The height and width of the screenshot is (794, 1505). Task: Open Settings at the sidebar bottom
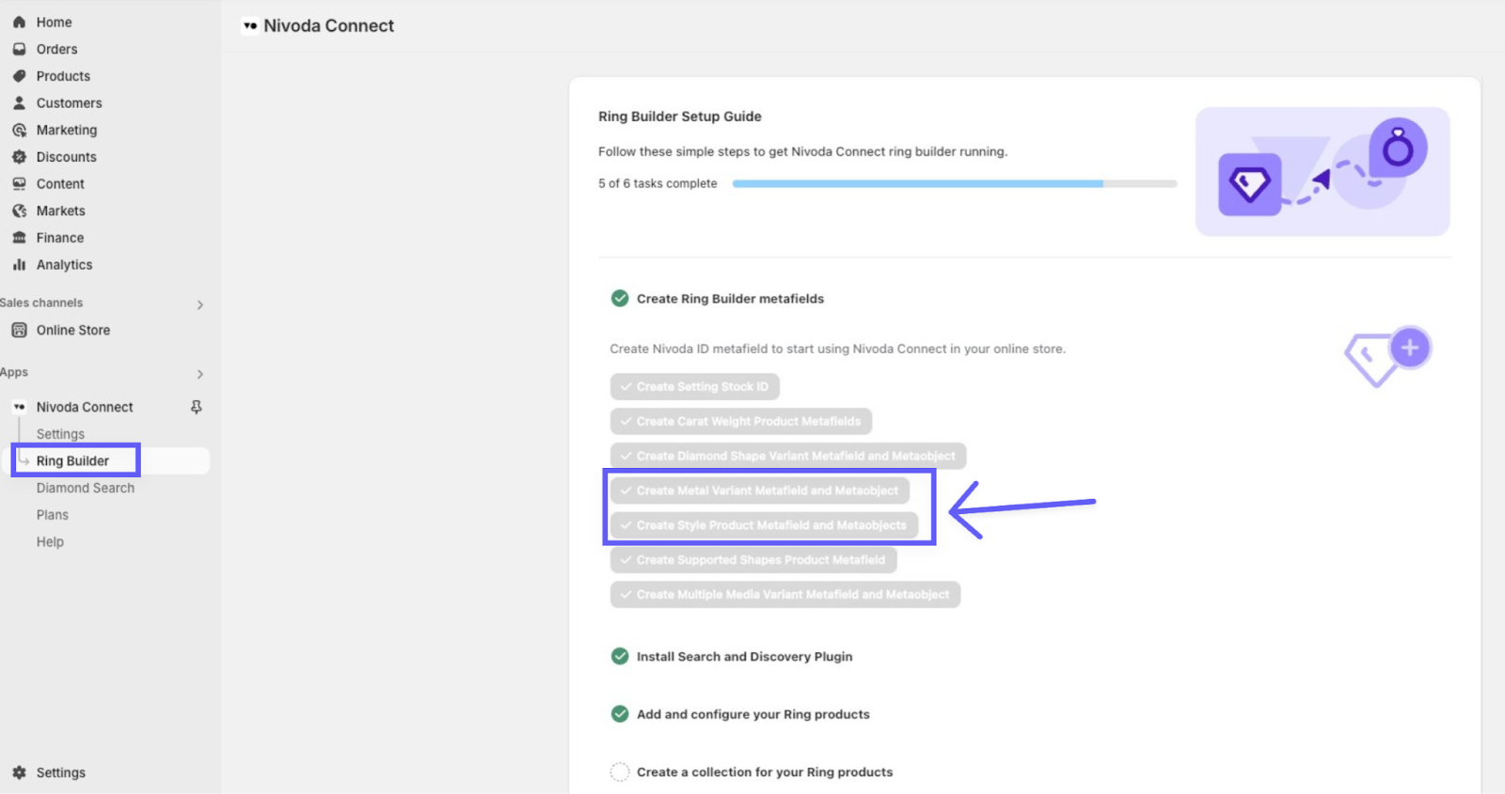60,772
